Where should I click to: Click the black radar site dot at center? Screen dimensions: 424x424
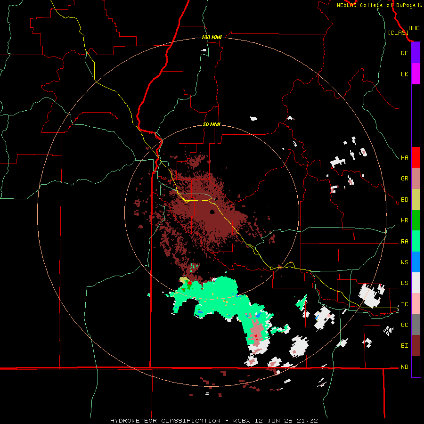(x=212, y=212)
